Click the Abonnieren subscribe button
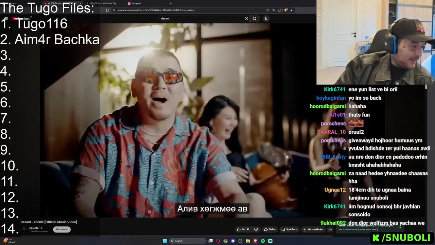This screenshot has width=435, height=245. (x=62, y=229)
